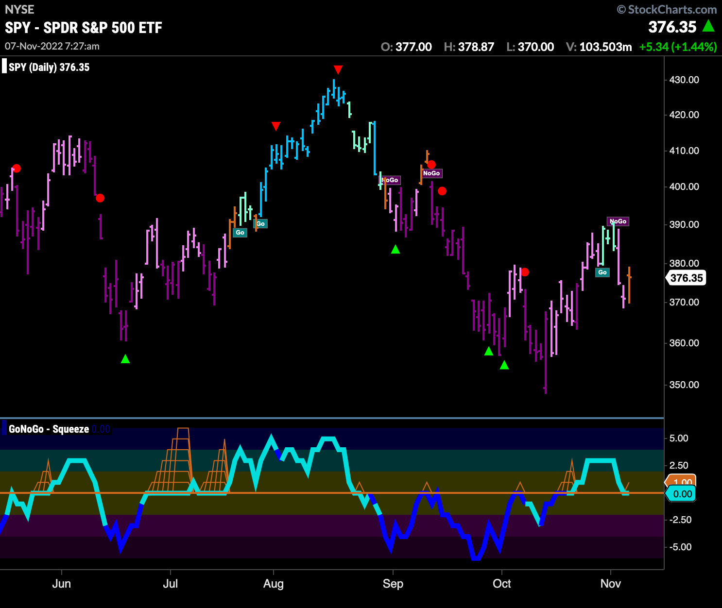Click the Go label in late October

(x=602, y=272)
